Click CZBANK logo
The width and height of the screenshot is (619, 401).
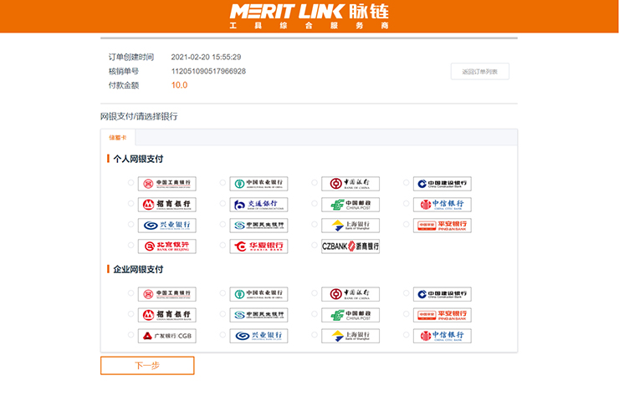pyautogui.click(x=350, y=246)
